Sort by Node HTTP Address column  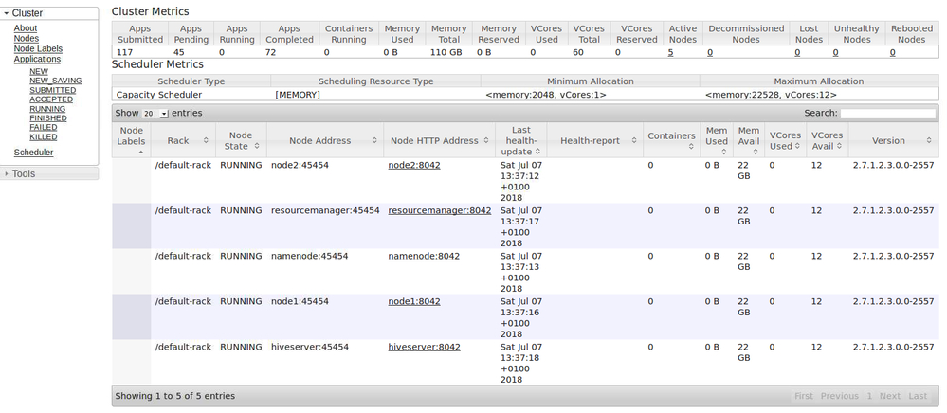coord(439,140)
